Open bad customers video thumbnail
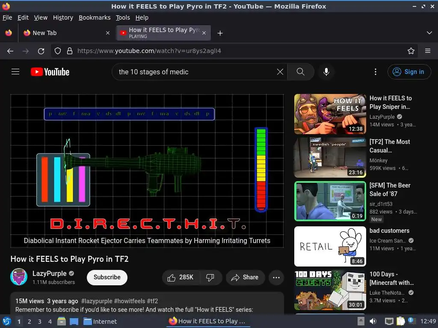 (330, 246)
